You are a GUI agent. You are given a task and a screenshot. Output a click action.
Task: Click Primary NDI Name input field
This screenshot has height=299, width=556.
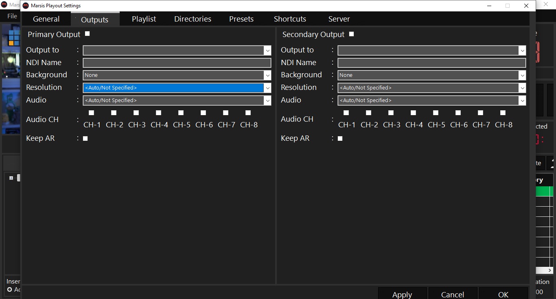pyautogui.click(x=177, y=63)
